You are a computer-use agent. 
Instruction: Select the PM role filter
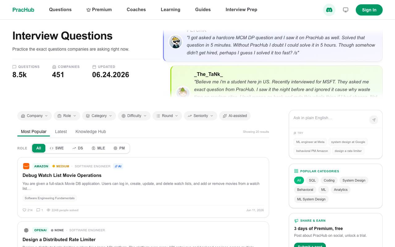pyautogui.click(x=119, y=148)
